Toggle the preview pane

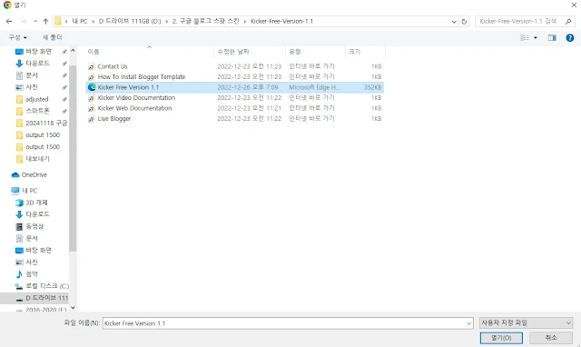552,37
